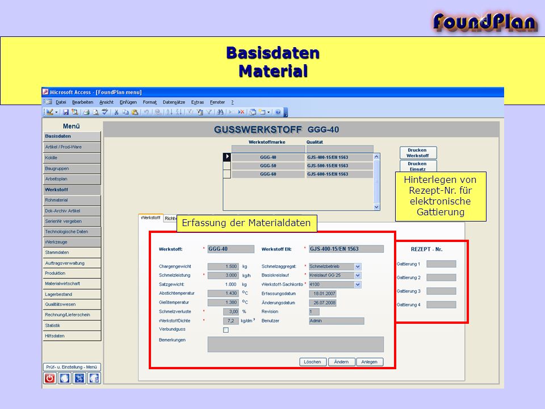Open the Basiskreislauf dropdown
The width and height of the screenshot is (545, 409).
coord(358,276)
